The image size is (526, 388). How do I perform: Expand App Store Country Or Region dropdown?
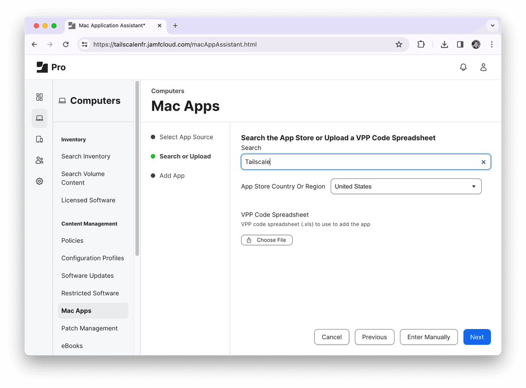click(406, 186)
